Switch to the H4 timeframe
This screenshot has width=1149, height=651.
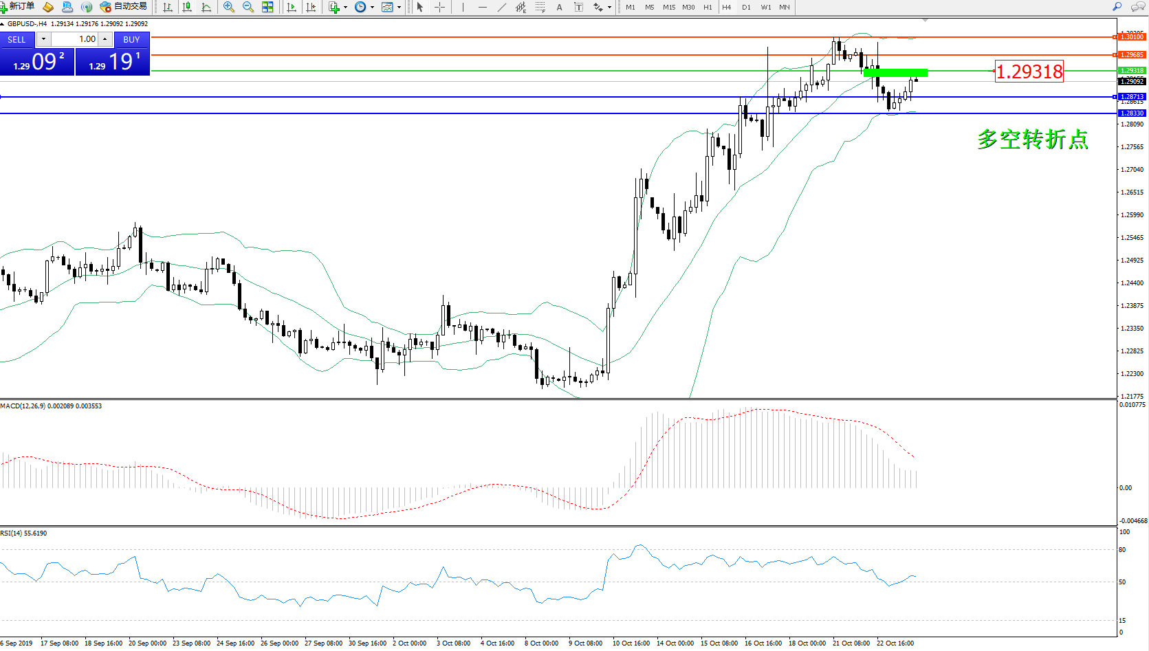click(727, 7)
